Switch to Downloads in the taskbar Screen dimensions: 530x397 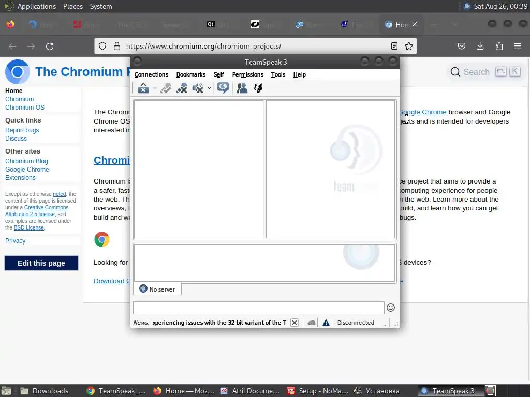(x=45, y=391)
